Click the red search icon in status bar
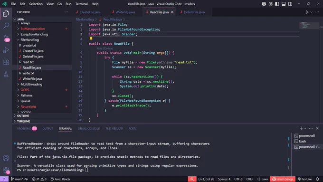The image size is (323, 182). 192,179
